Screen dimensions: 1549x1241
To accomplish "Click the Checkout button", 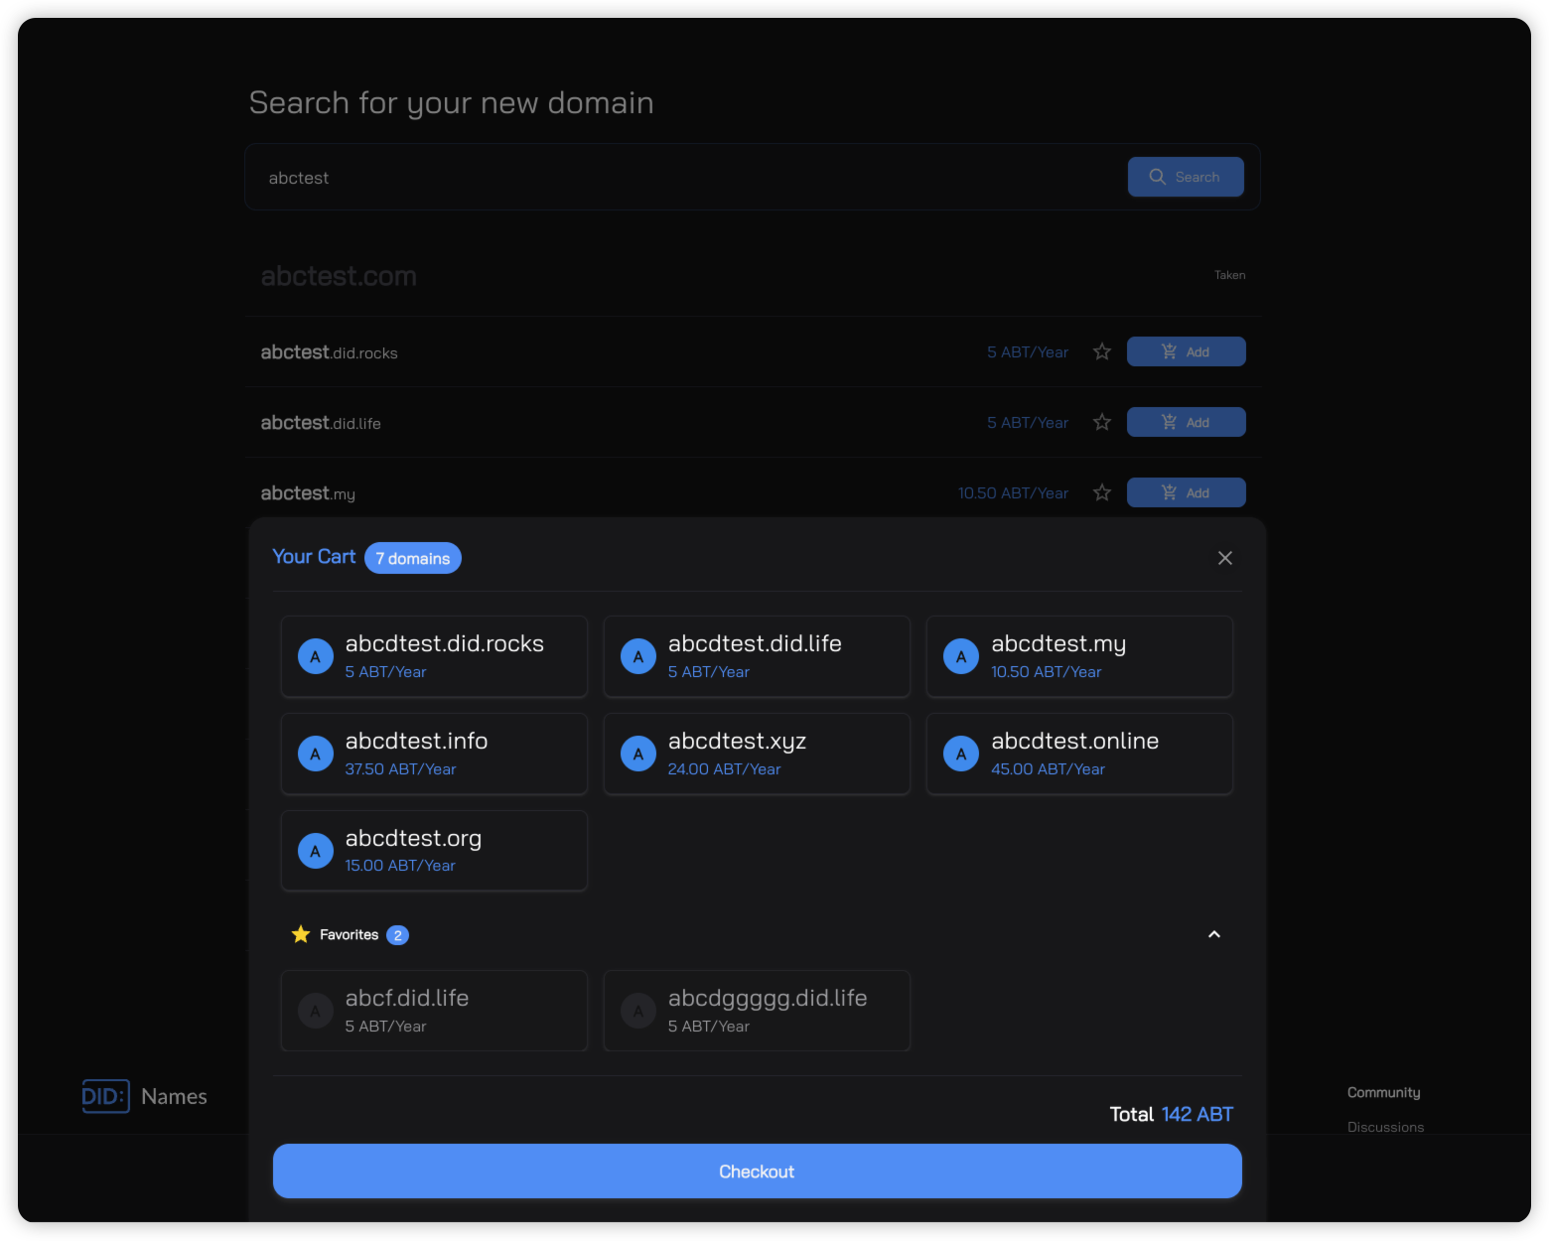I will pos(757,1172).
